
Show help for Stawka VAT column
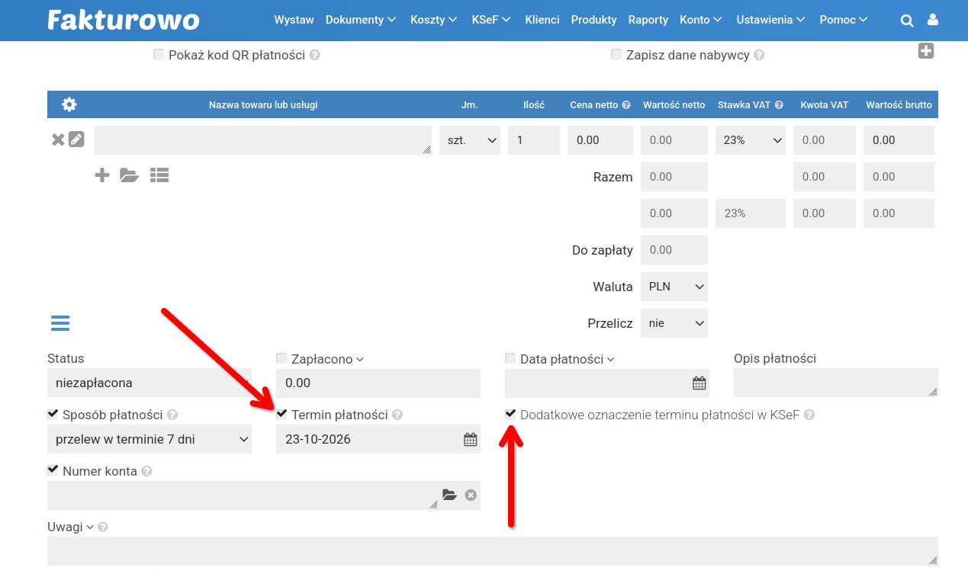pyautogui.click(x=779, y=105)
